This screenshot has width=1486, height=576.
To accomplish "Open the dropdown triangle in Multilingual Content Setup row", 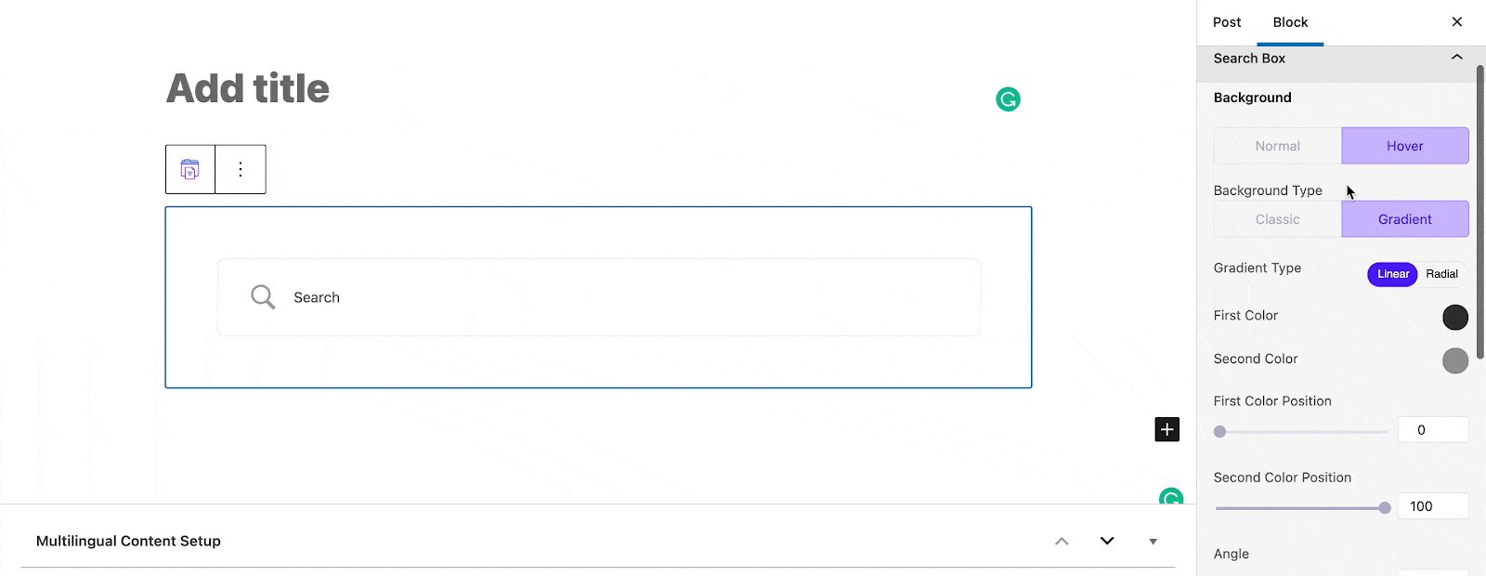I will (x=1153, y=541).
